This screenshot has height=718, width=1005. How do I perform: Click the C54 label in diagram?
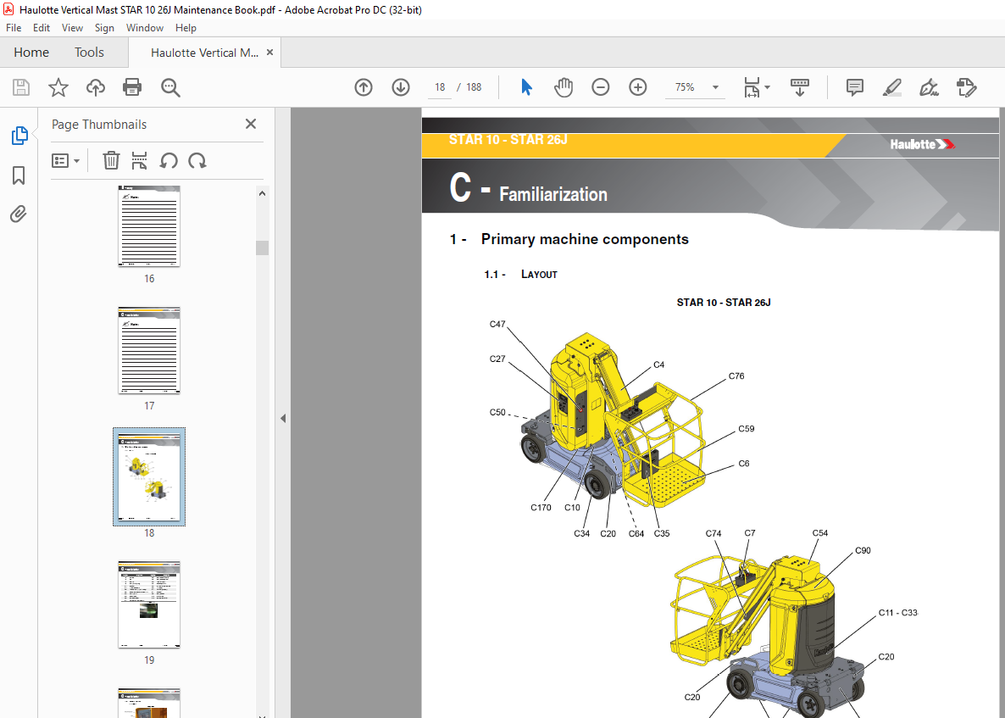coord(819,533)
